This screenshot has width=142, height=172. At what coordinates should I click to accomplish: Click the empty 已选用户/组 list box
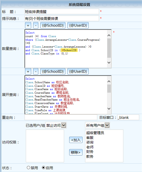(x=45, y=146)
